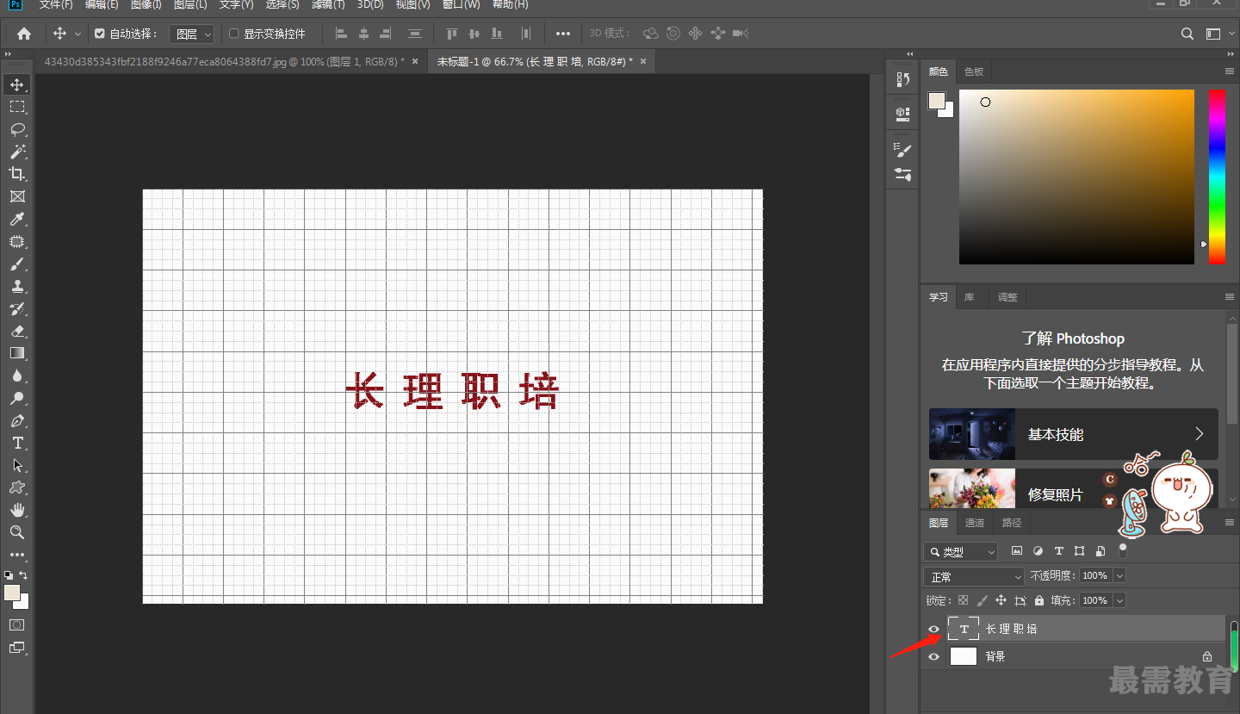Image resolution: width=1240 pixels, height=714 pixels.
Task: Select the Clone Stamp tool
Action: (17, 286)
